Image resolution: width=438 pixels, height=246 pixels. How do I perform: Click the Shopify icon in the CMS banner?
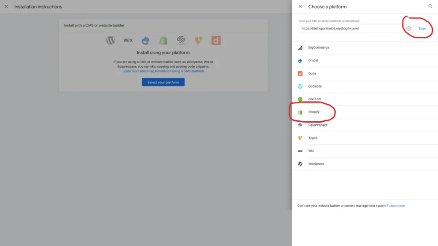163,40
